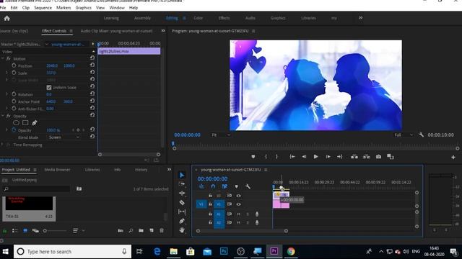Open the Full playback resolution dropdown

(404, 135)
